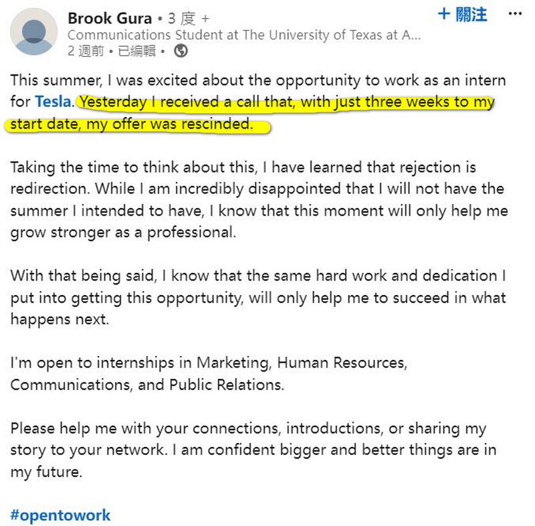Follow Brook Gura with the 關注 button
Viewport: 535px width, 526px height.
(x=463, y=14)
